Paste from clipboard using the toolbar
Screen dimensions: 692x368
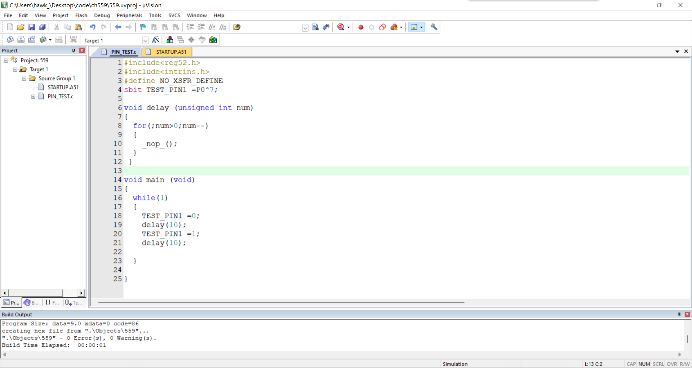point(78,27)
